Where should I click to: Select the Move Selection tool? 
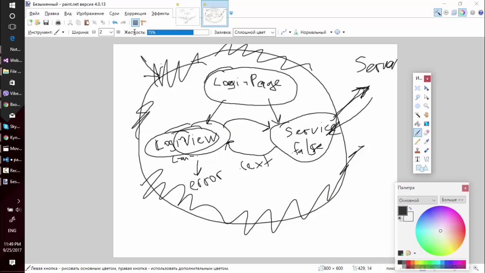pyautogui.click(x=427, y=97)
